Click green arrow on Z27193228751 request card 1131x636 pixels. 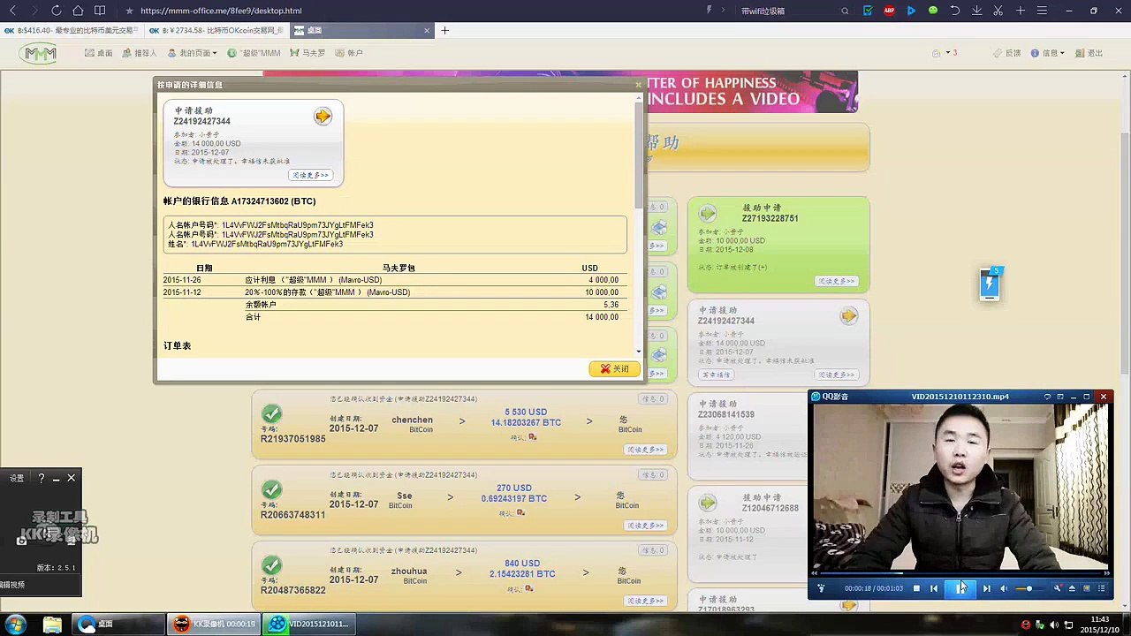click(708, 213)
